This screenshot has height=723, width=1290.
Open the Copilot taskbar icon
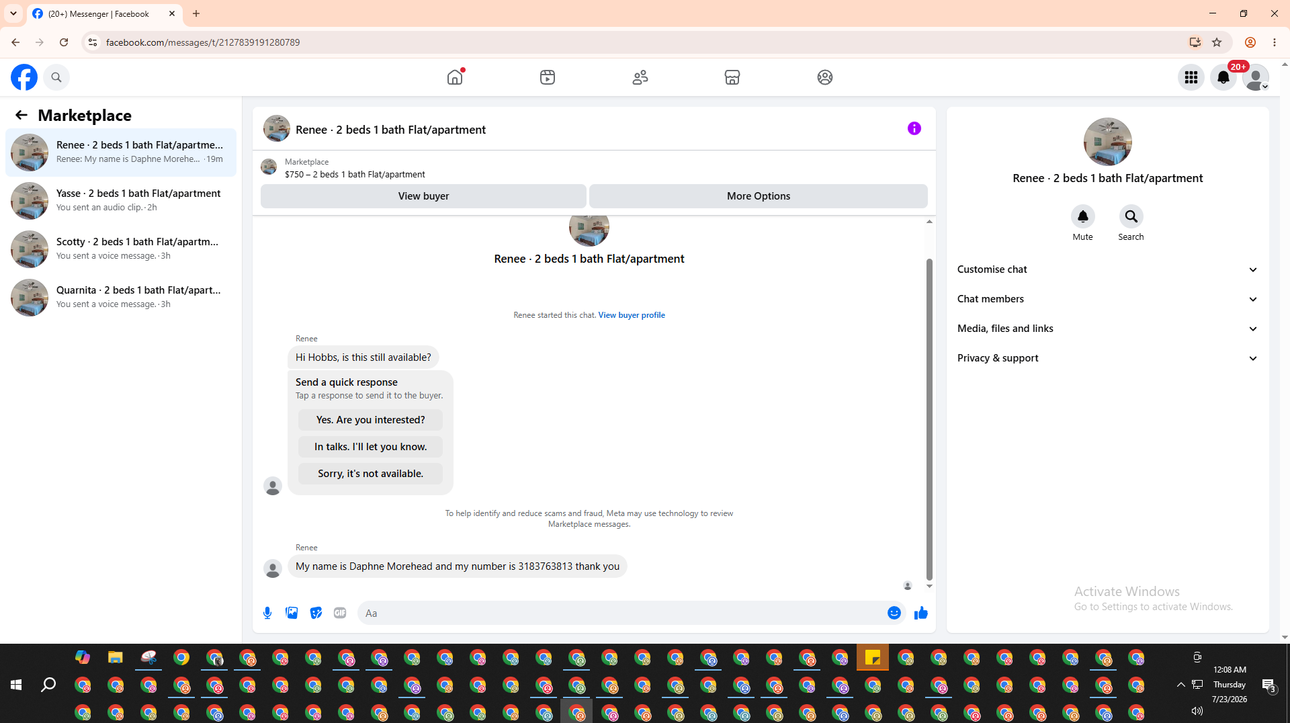pos(83,657)
